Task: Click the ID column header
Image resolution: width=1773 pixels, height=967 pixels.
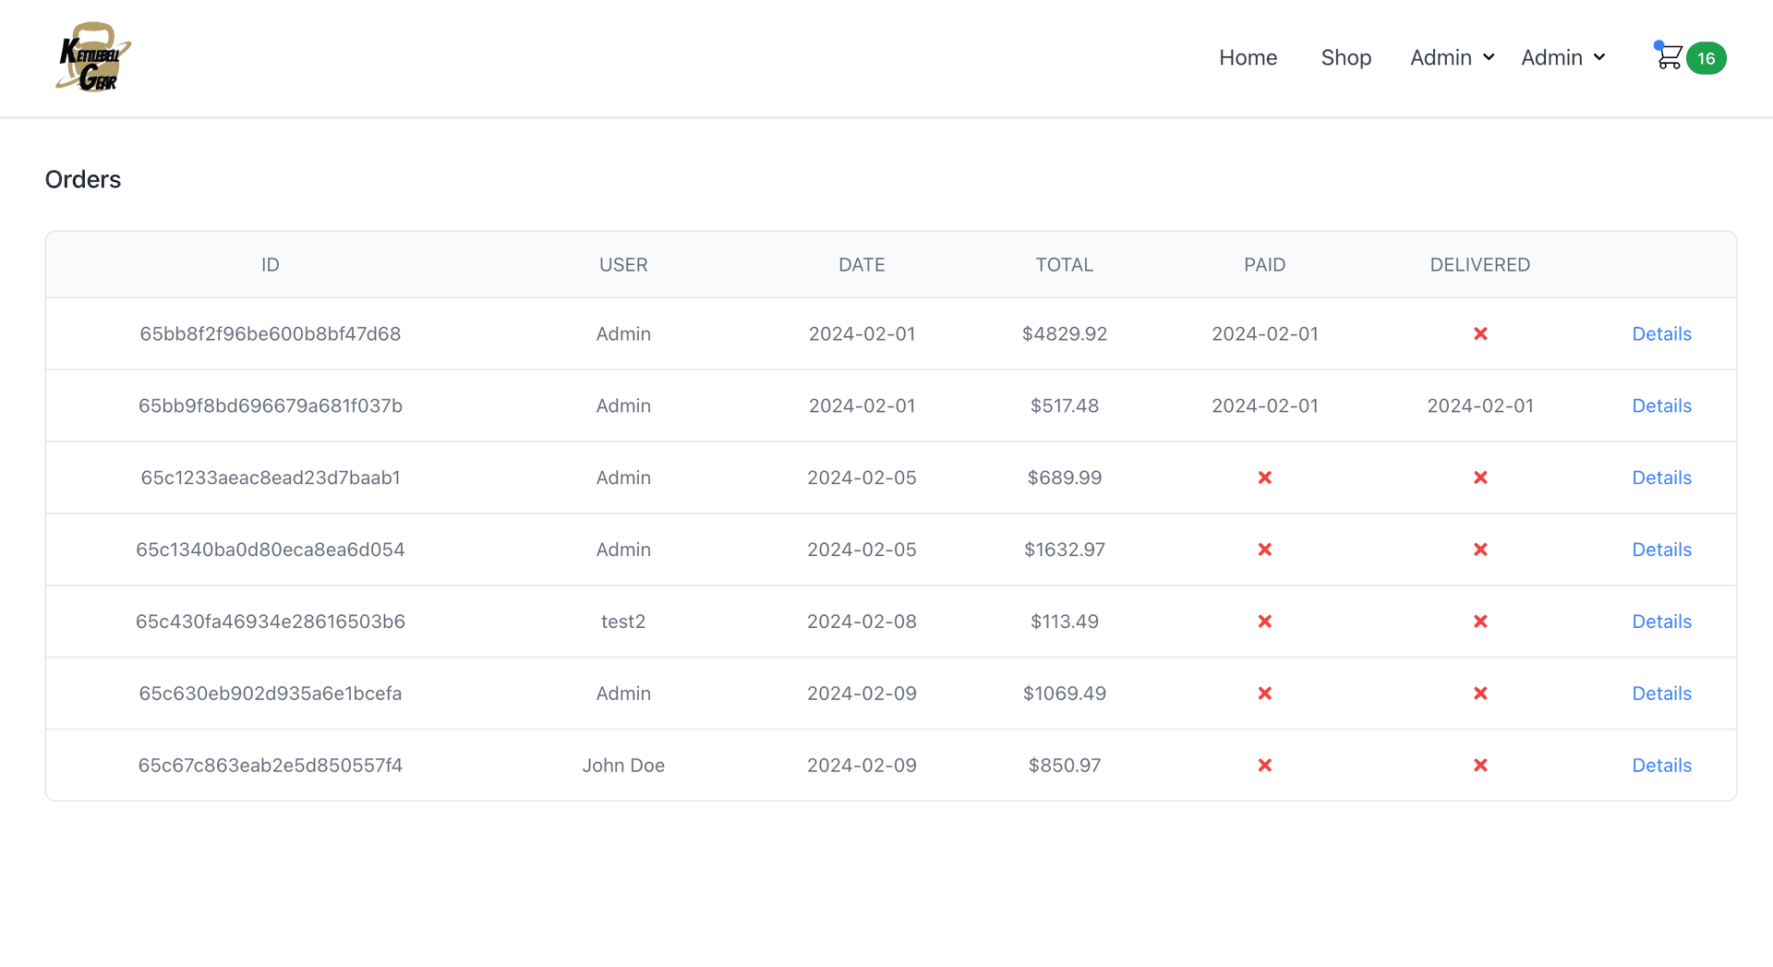Action: click(x=270, y=264)
